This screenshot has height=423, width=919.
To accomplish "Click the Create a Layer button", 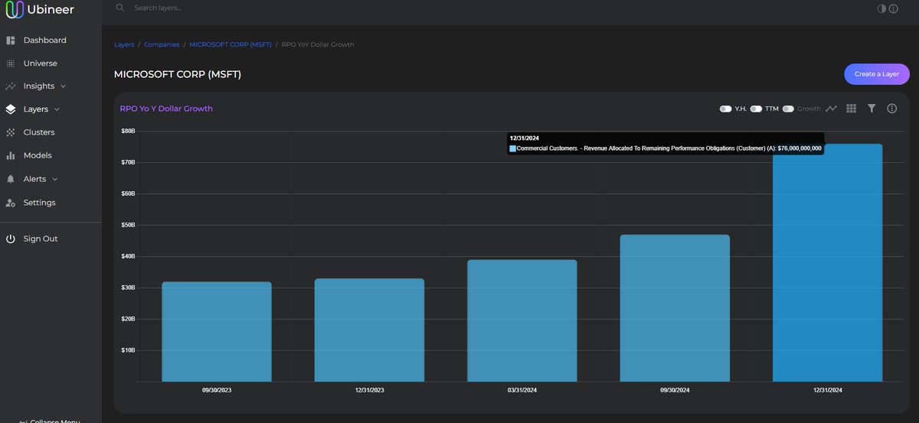I will 877,74.
